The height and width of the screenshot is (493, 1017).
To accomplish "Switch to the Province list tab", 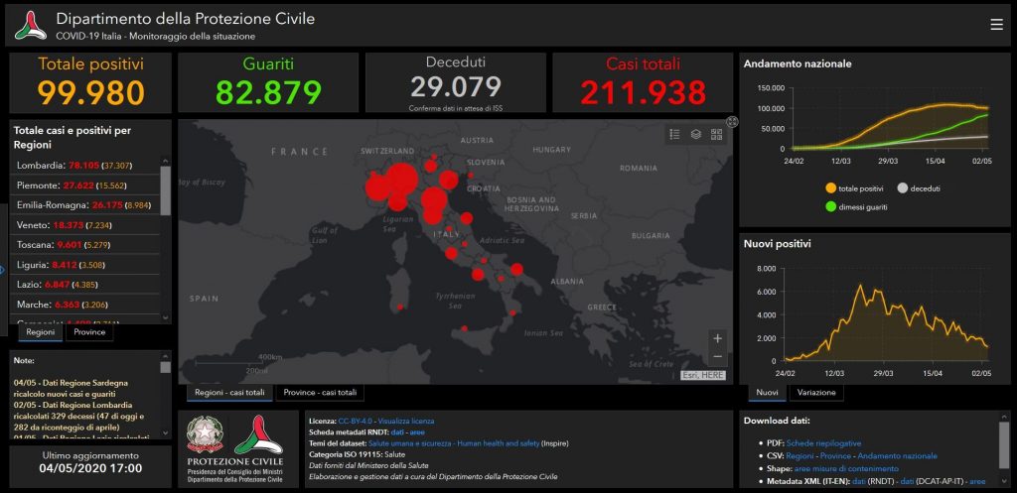I will (x=89, y=332).
